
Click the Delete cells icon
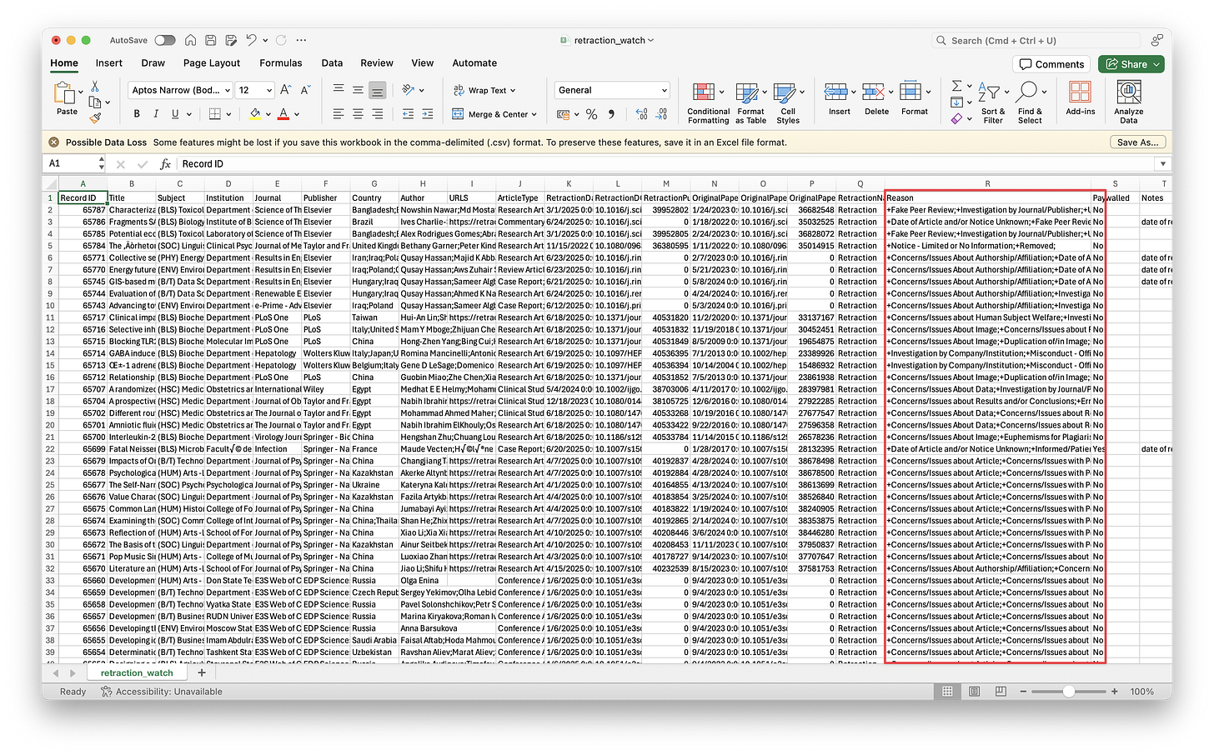(x=872, y=92)
